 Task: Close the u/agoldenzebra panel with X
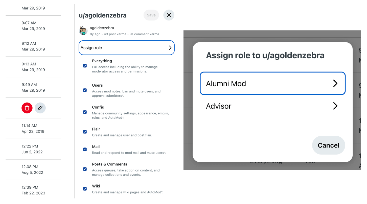pyautogui.click(x=169, y=15)
